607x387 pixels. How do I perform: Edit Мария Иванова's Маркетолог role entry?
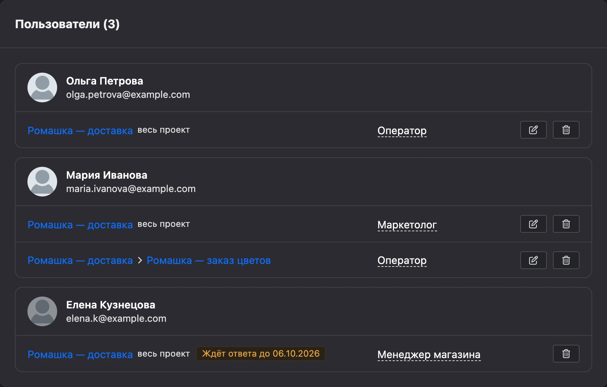click(533, 224)
